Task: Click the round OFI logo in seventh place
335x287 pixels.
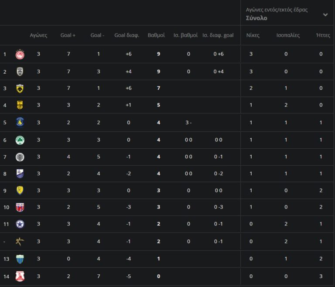Action: (x=20, y=157)
